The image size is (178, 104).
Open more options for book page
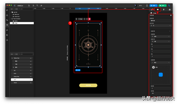31,74
